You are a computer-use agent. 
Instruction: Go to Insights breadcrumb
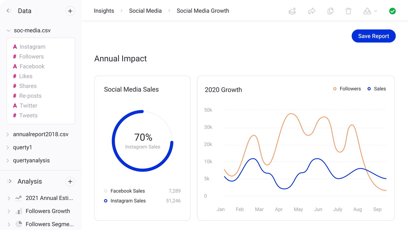(104, 11)
